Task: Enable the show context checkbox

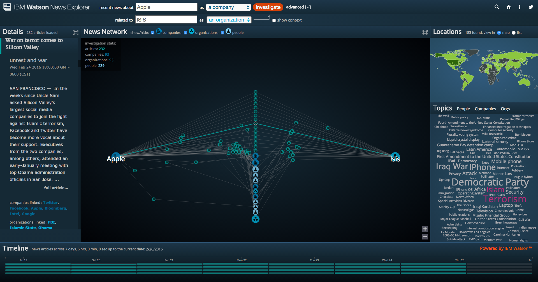Action: 274,20
